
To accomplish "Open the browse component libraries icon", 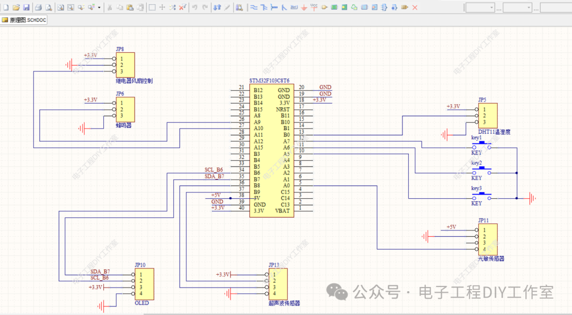I will coord(239,7).
